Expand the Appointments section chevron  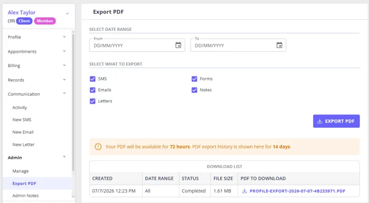(x=64, y=51)
